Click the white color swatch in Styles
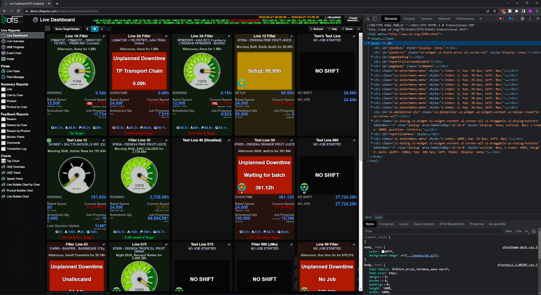The image size is (541, 295). tap(383, 251)
